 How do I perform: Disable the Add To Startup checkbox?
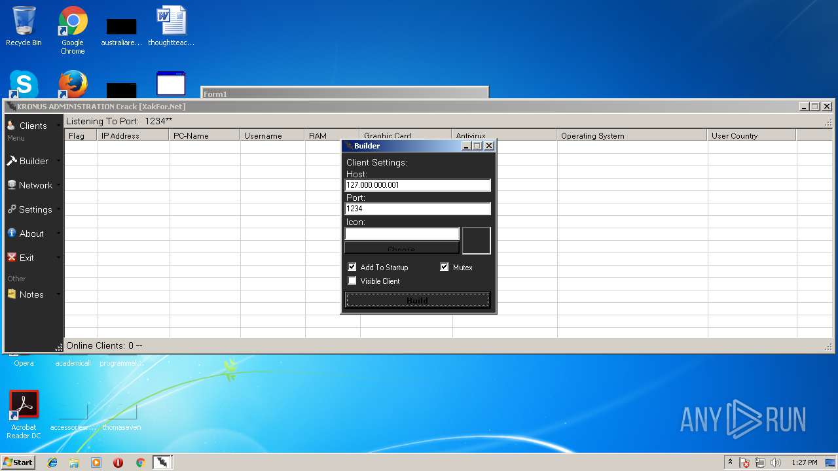[x=352, y=267]
